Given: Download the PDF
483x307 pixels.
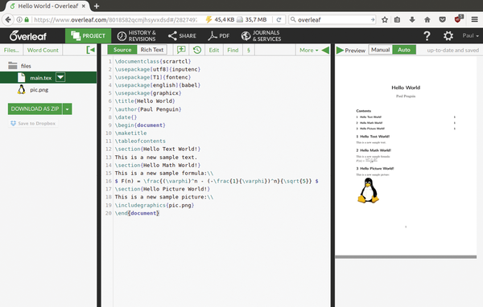Looking at the screenshot, I should [x=218, y=35].
